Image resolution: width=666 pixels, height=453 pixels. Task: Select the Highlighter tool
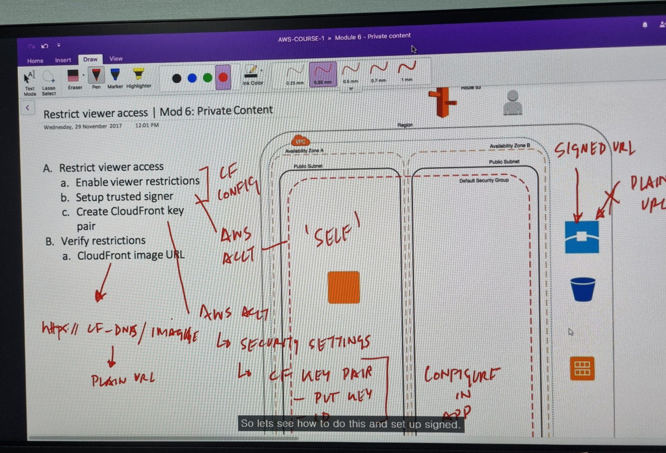[138, 78]
